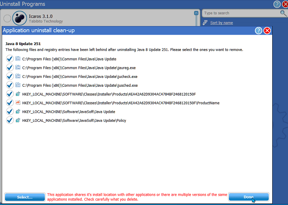The width and height of the screenshot is (288, 205).
Task: Select the JavaSoft\Java Update registry text
Action: point(69,112)
